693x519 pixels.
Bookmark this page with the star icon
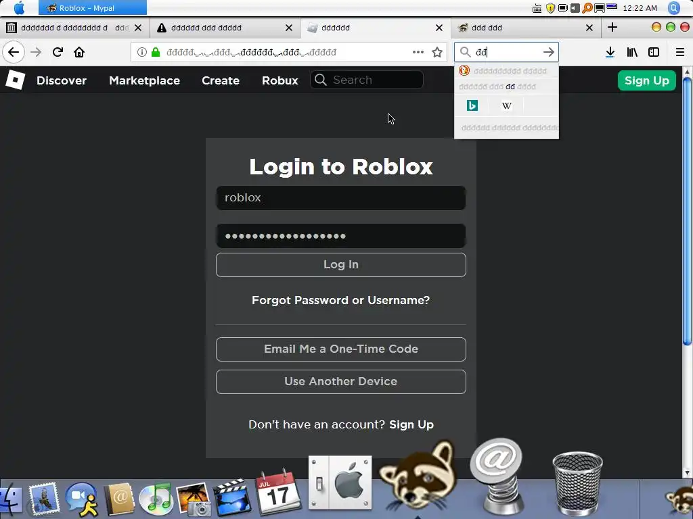pyautogui.click(x=437, y=52)
